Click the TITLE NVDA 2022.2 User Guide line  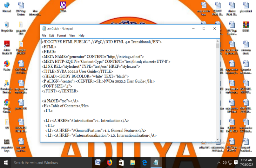[77, 72]
